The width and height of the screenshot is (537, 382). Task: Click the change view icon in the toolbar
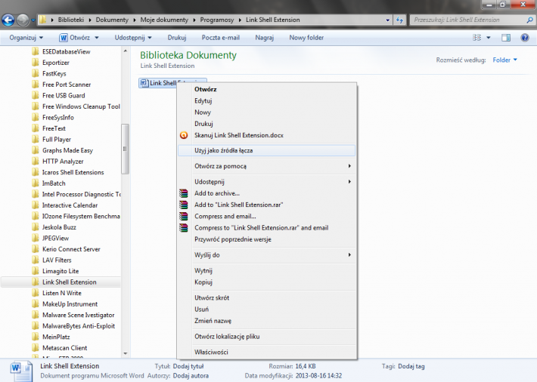tap(476, 38)
